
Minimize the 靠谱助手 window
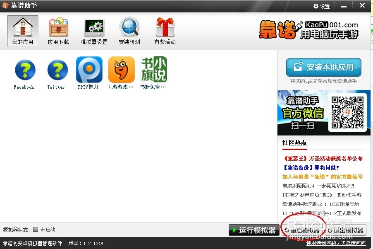click(x=344, y=7)
